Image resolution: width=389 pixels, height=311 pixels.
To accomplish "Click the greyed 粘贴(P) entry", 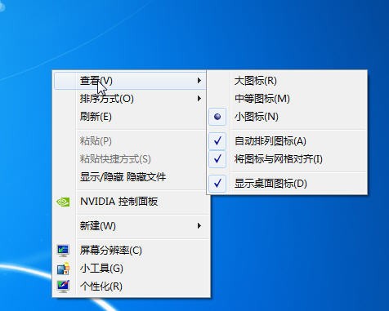I will click(x=130, y=141).
